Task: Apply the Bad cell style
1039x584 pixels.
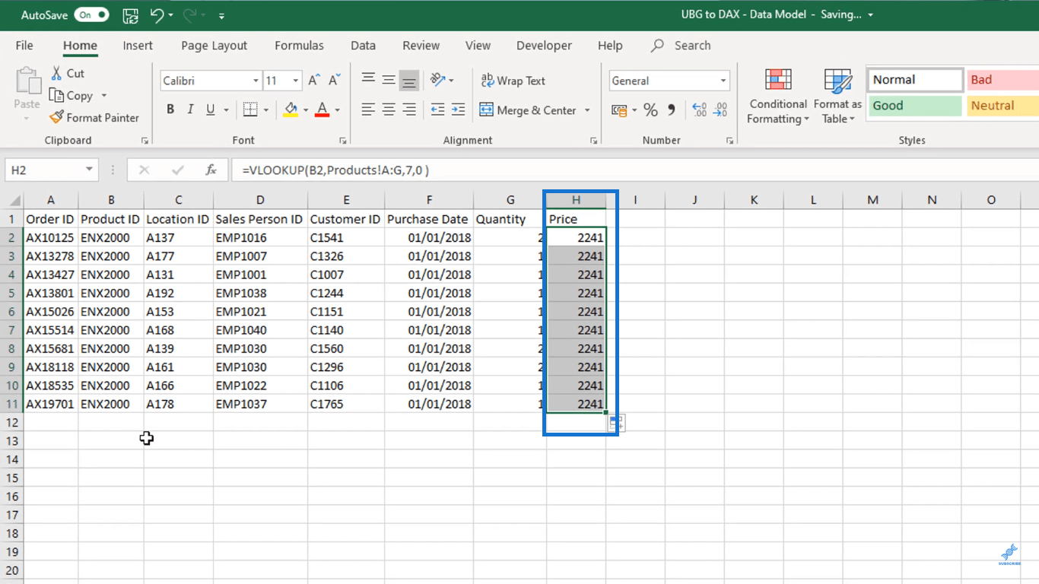Action: (1002, 80)
